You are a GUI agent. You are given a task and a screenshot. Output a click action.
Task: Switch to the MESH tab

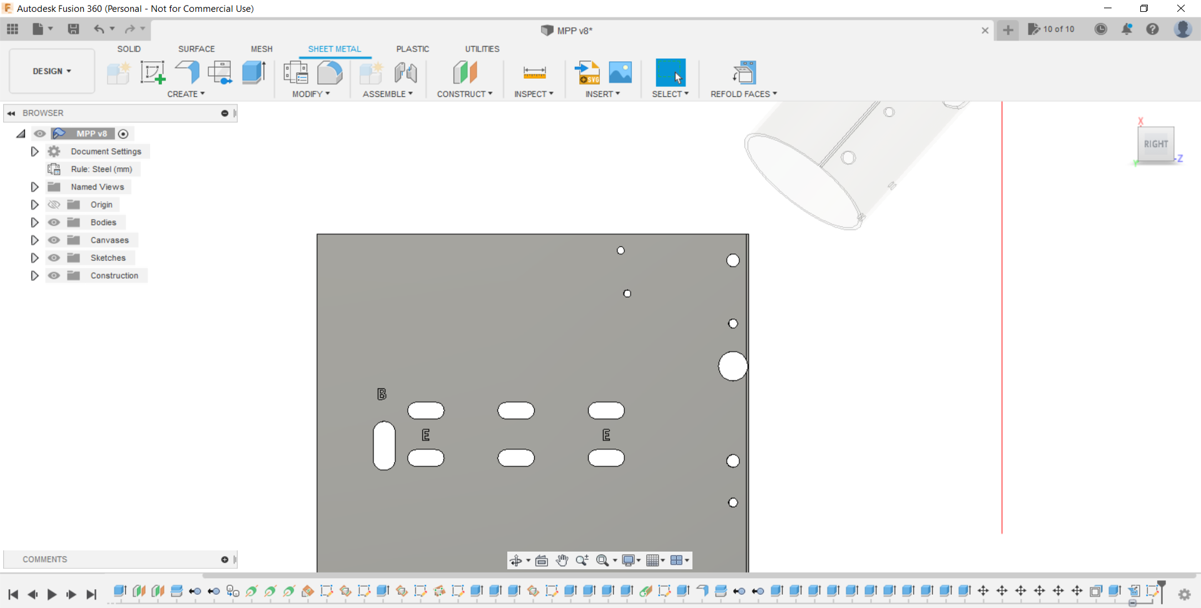tap(261, 49)
